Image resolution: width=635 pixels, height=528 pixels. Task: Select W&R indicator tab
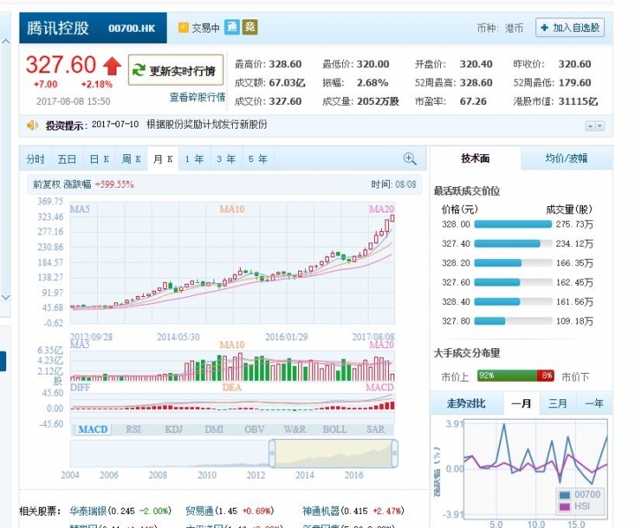click(x=295, y=429)
